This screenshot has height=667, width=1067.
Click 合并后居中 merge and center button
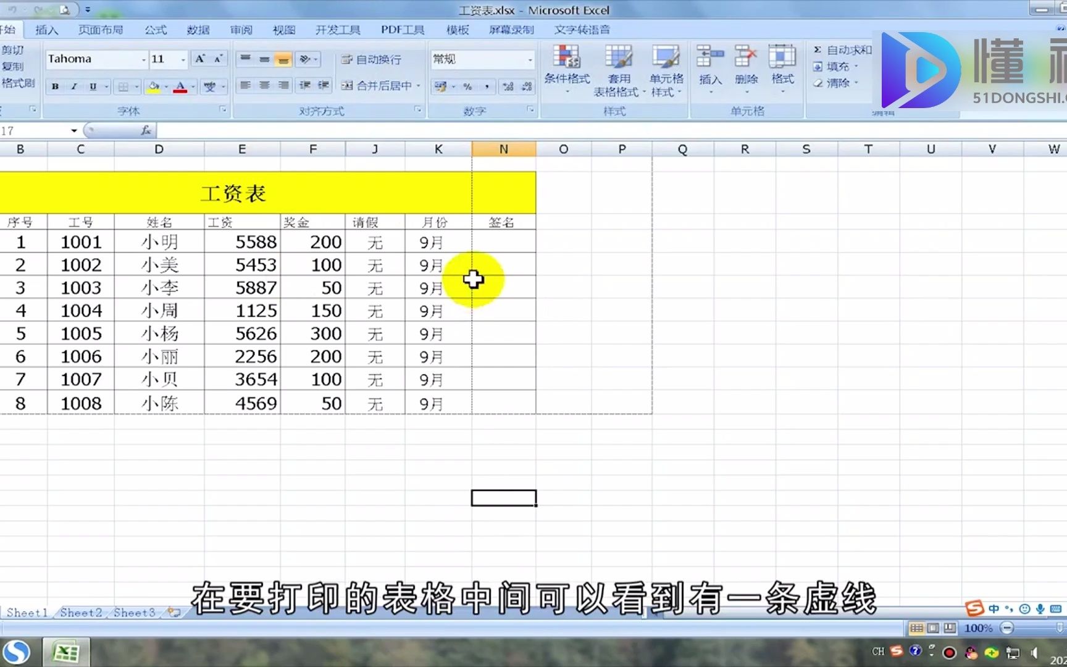[x=377, y=85]
